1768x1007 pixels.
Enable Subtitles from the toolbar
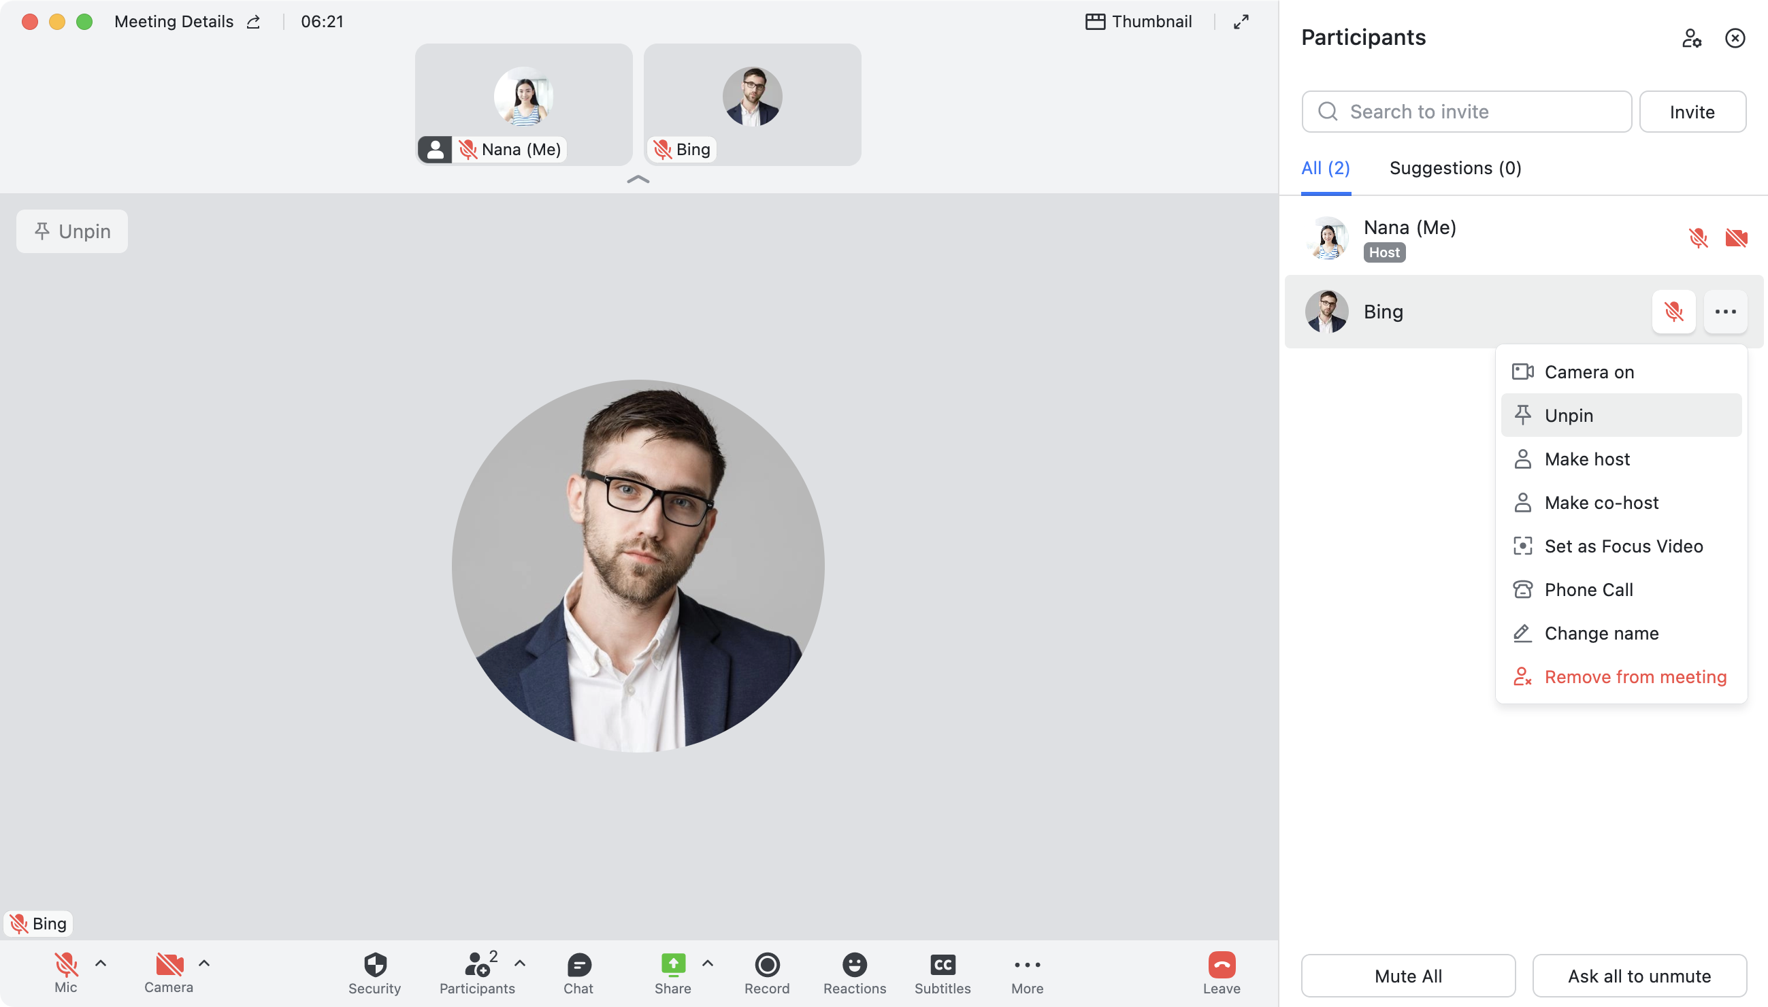coord(942,968)
